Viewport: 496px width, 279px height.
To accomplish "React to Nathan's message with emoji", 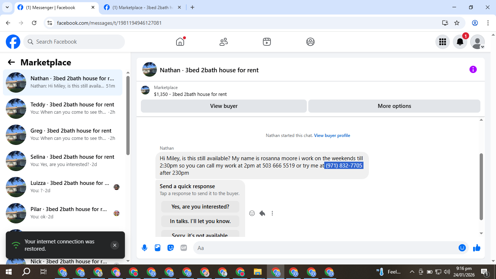I will point(252,213).
